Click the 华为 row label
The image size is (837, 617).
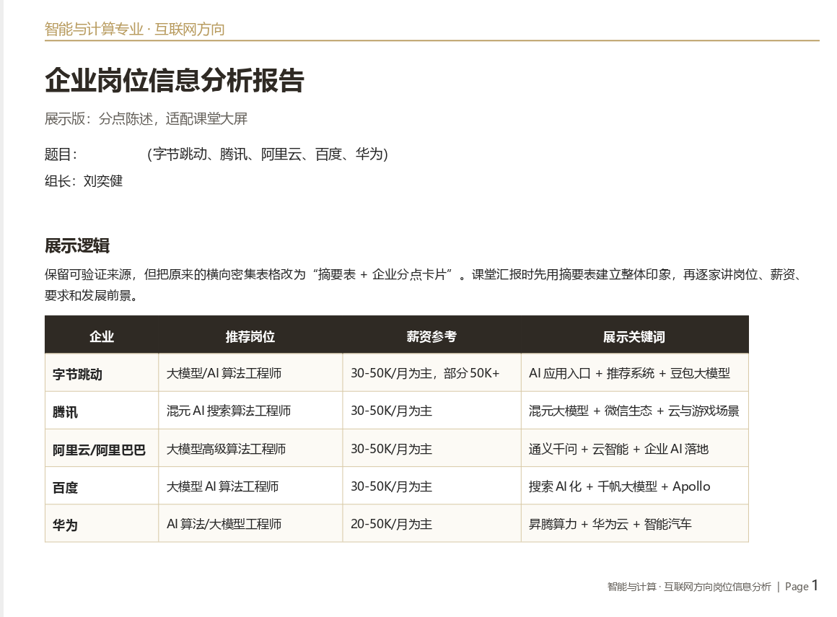pos(65,525)
